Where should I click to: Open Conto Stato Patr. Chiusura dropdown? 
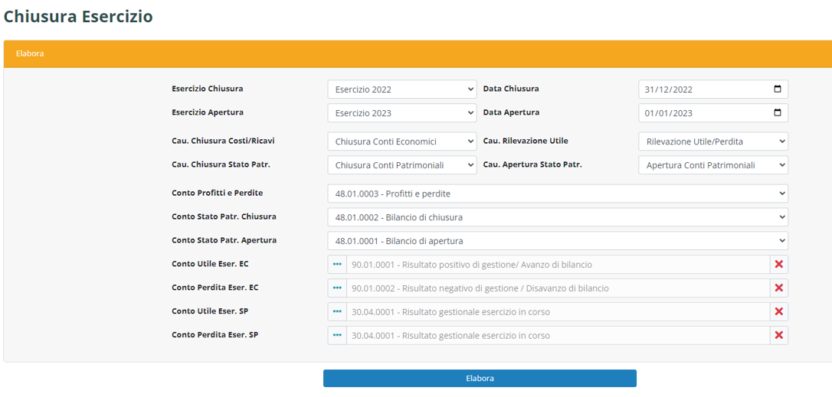(x=557, y=217)
